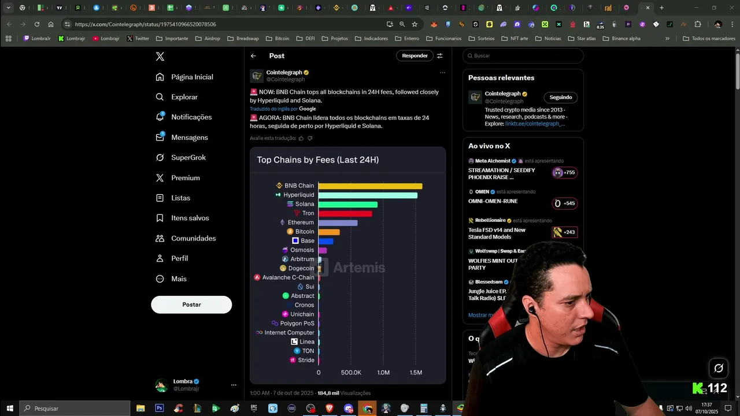
Task: Open the DEFI bookmarks folder
Action: (x=305, y=39)
